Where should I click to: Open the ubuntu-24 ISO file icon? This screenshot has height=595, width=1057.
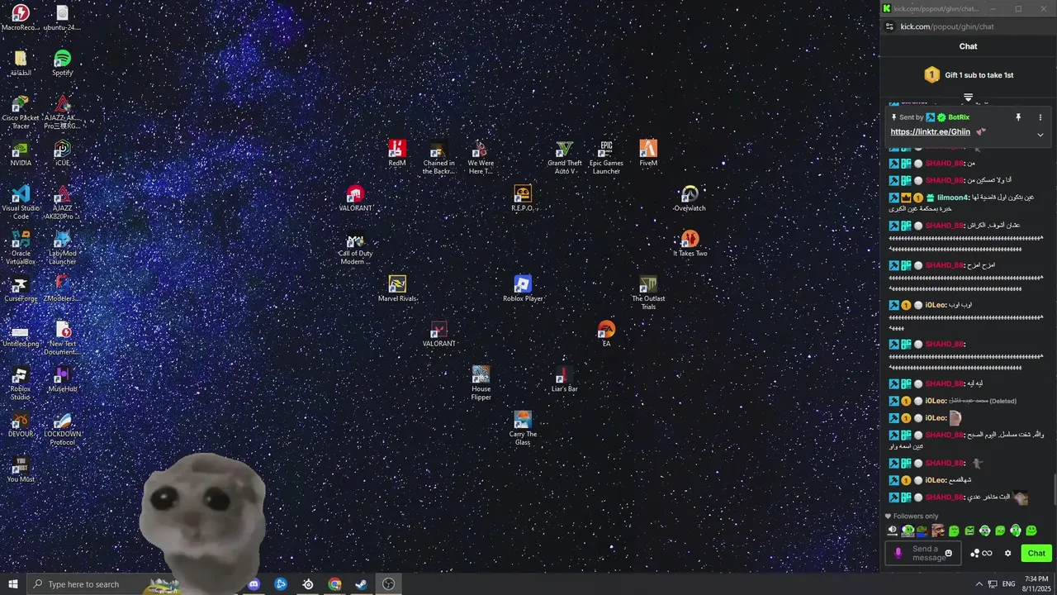(62, 17)
